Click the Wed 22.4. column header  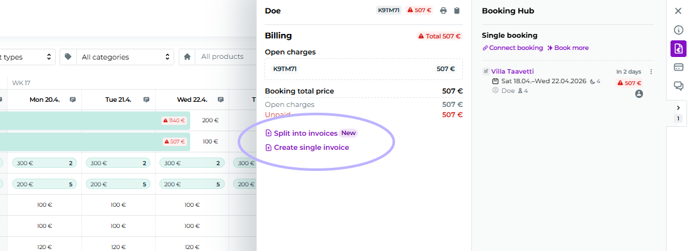pos(192,100)
